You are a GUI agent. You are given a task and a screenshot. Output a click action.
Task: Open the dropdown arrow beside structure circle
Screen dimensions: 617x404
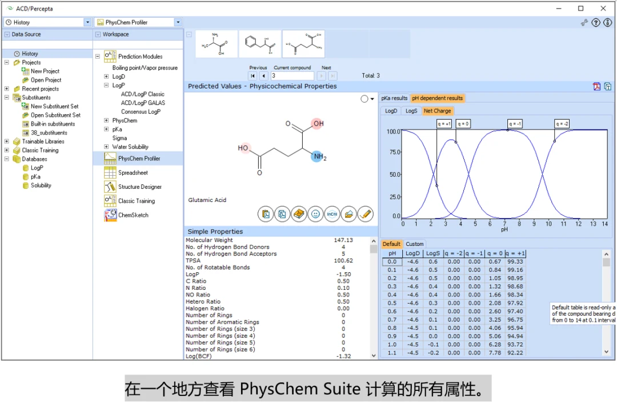click(x=372, y=99)
